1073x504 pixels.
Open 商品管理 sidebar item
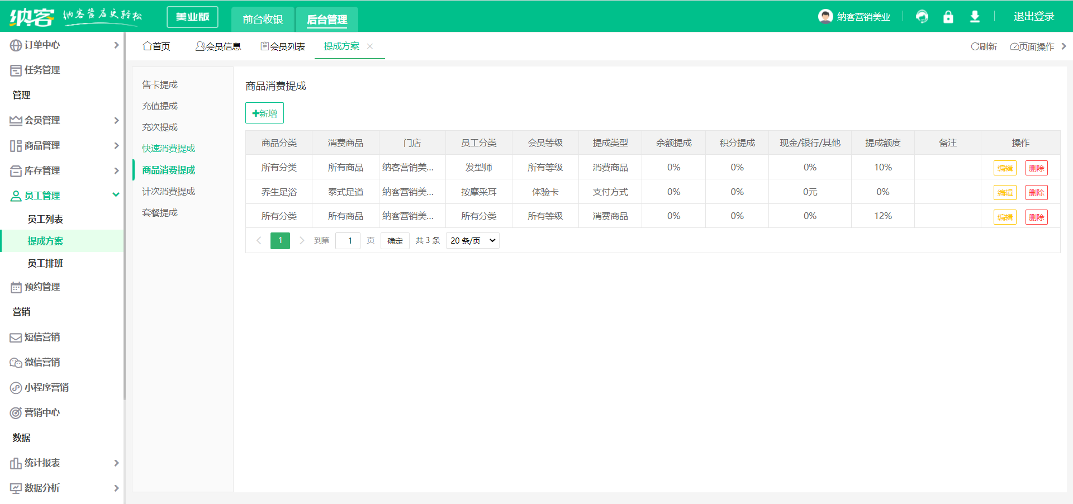(x=42, y=145)
